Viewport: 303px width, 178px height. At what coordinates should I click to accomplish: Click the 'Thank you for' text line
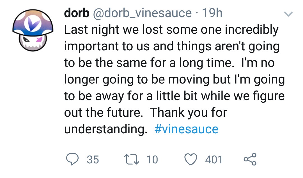[x=188, y=112]
